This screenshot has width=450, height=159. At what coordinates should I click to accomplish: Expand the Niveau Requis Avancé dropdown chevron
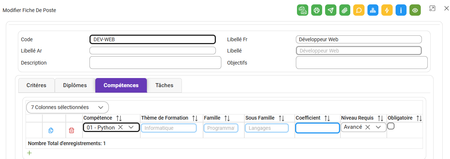click(378, 127)
